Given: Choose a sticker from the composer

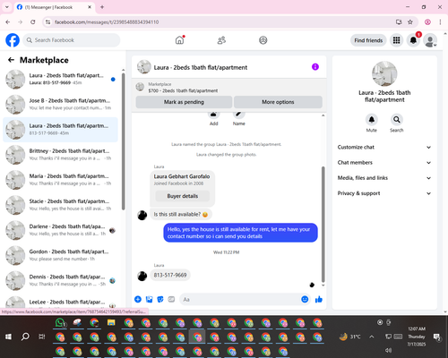Looking at the screenshot, I should click(160, 299).
